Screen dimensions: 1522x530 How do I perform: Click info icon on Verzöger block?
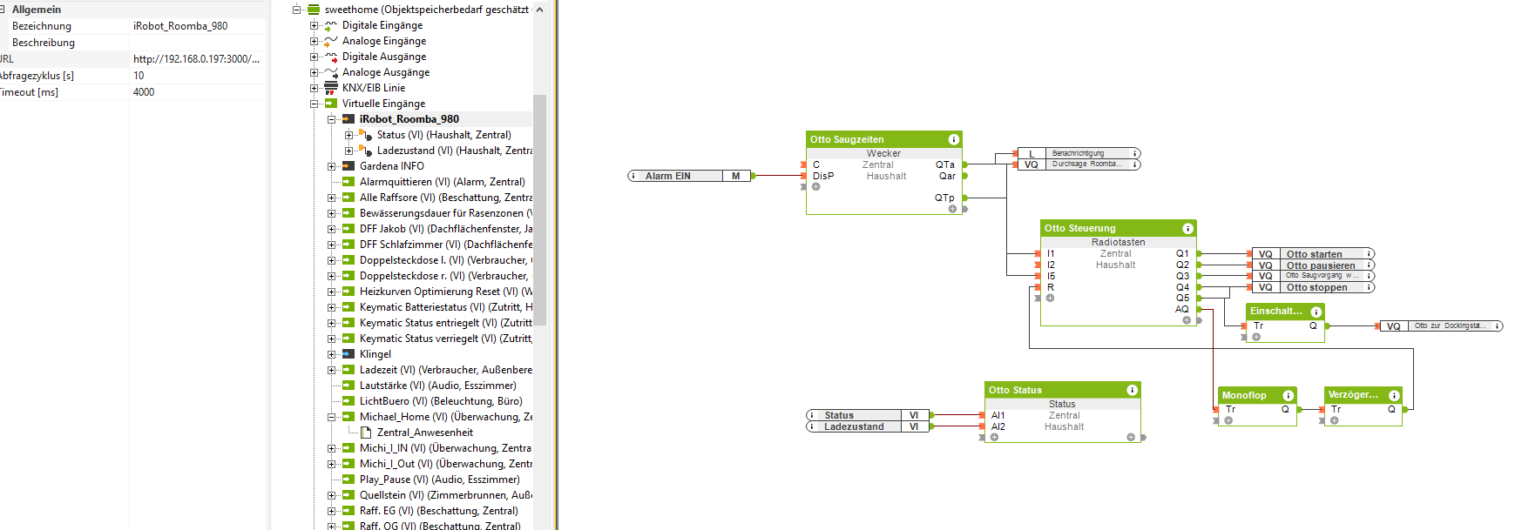coord(1394,395)
